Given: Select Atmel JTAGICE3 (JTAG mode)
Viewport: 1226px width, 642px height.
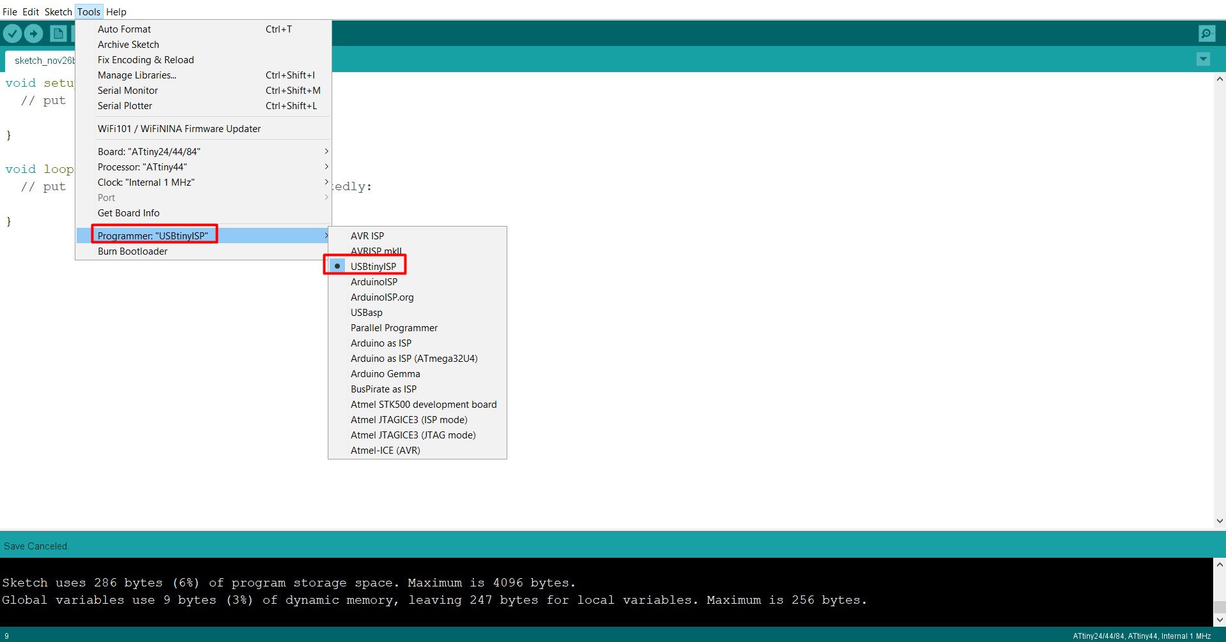Looking at the screenshot, I should point(417,435).
